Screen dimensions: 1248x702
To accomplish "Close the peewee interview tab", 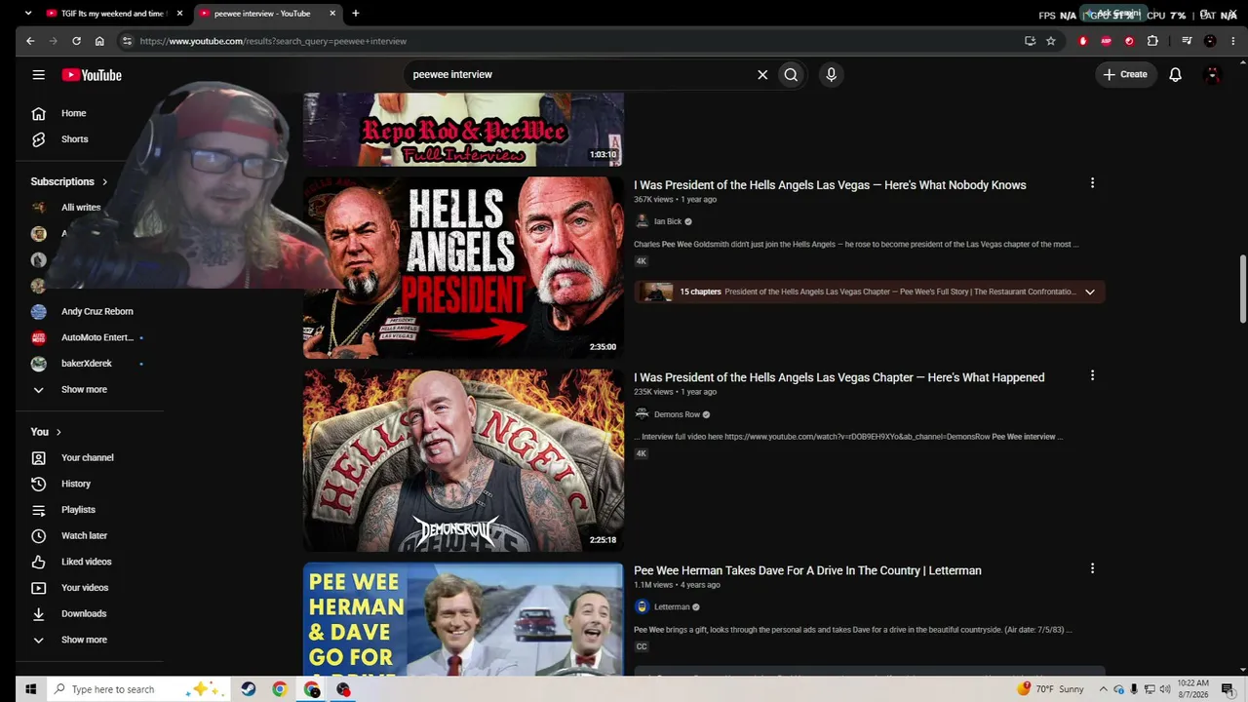I will tap(332, 14).
